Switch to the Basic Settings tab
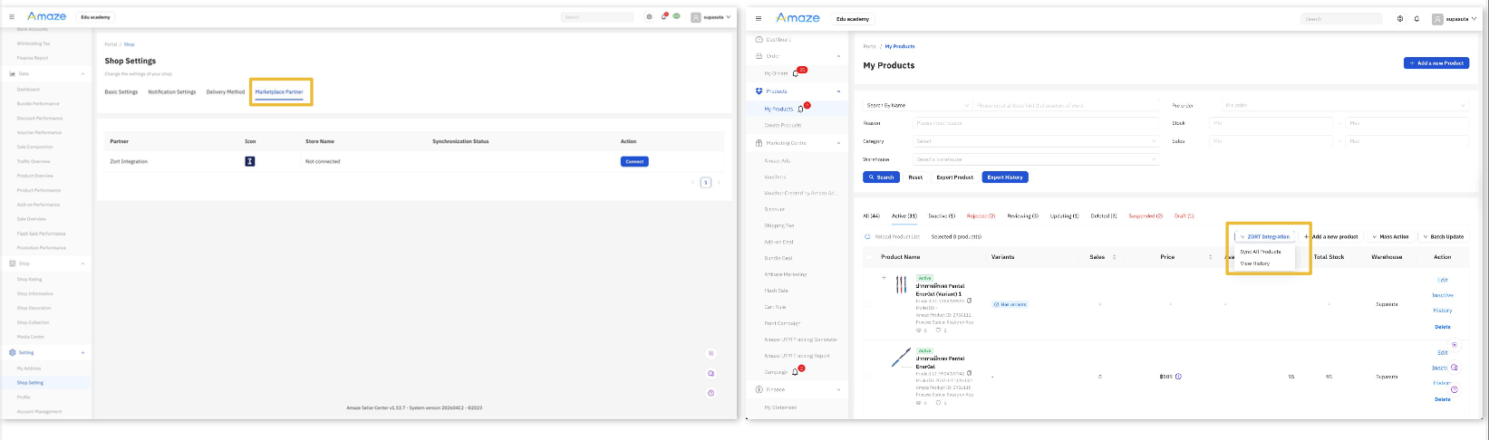This screenshot has height=440, width=1489. pyautogui.click(x=121, y=91)
